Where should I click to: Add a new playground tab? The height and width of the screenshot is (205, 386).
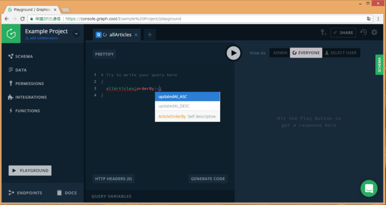pos(150,35)
